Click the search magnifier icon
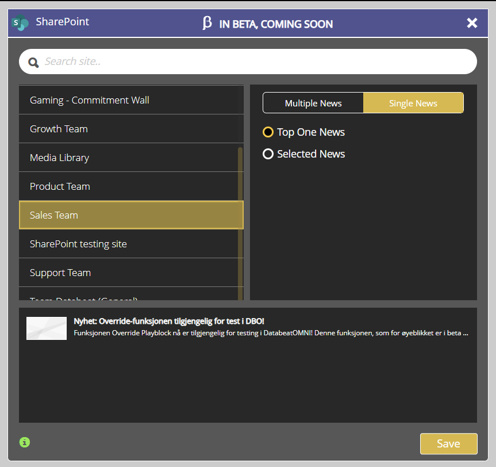 [33, 61]
